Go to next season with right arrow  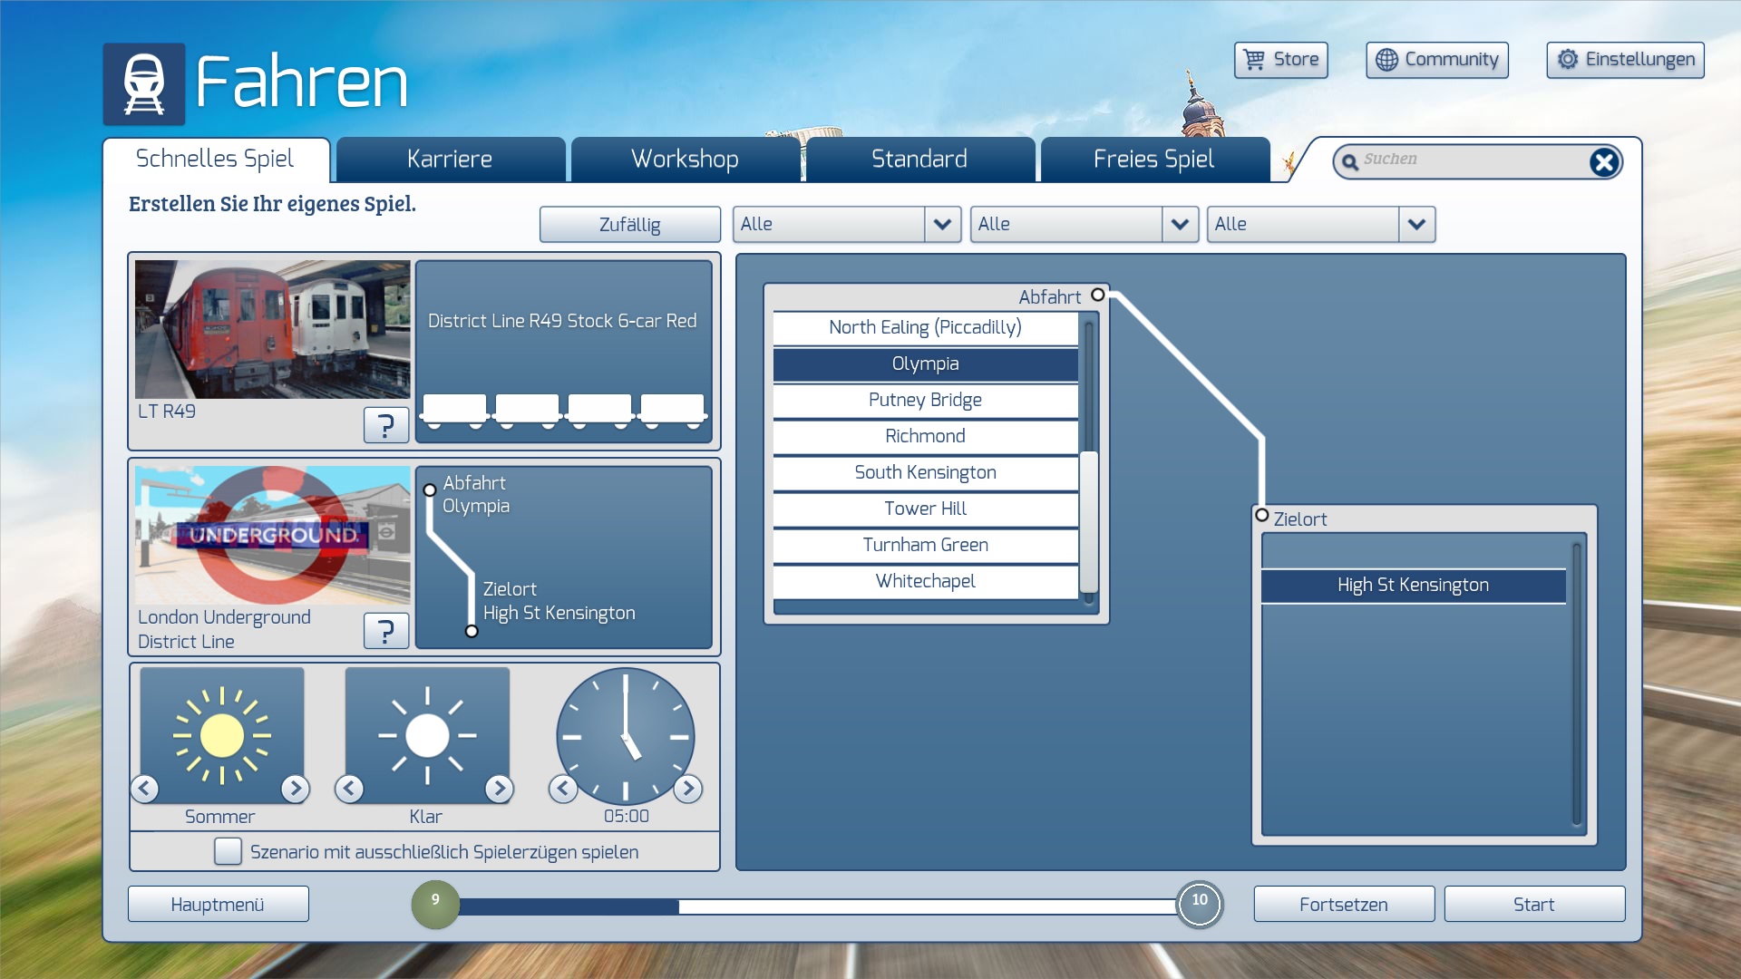pyautogui.click(x=295, y=789)
